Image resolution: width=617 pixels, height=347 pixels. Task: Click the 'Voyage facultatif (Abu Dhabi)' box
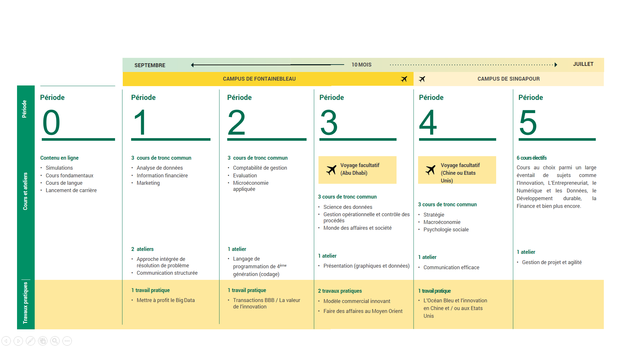coord(357,170)
